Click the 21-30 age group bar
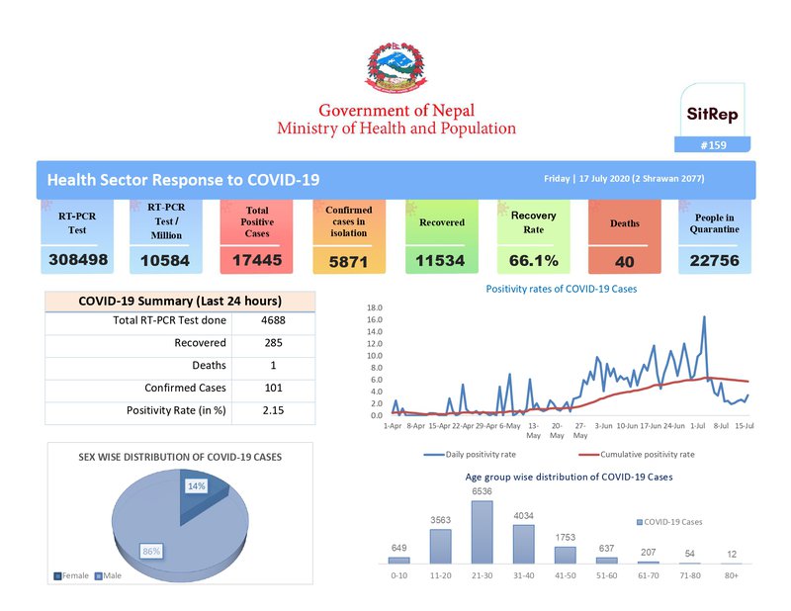 [x=482, y=532]
